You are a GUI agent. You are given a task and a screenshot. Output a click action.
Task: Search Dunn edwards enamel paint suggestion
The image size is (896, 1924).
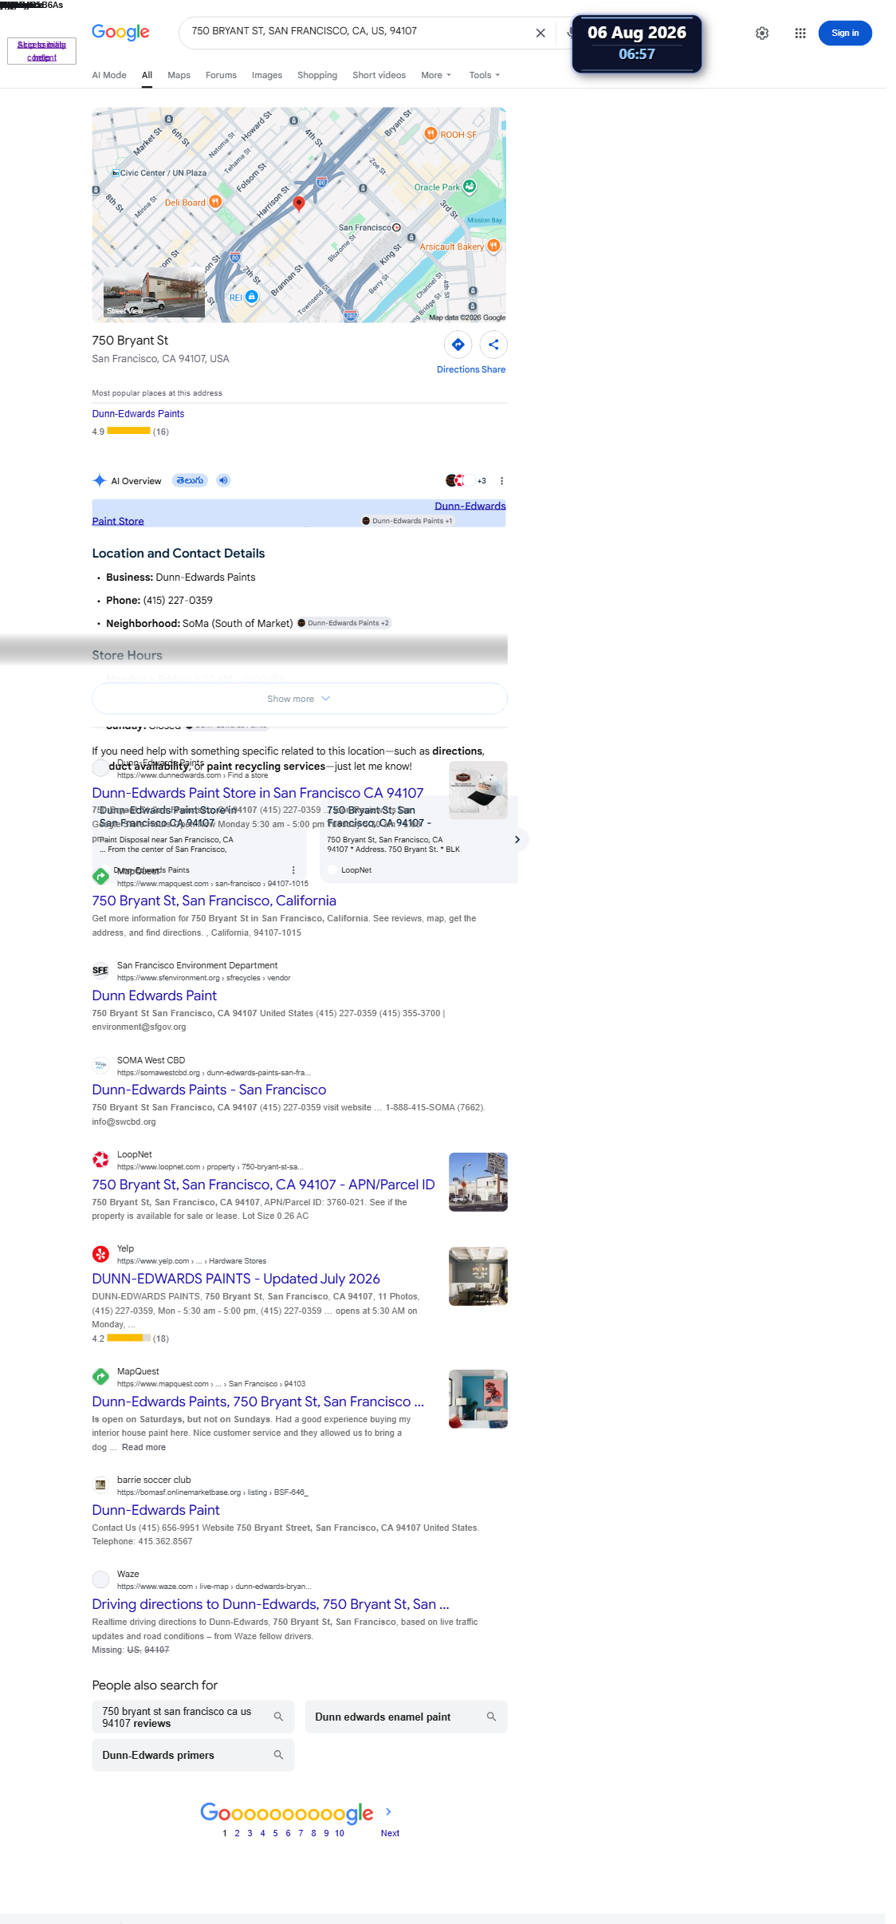[x=406, y=1717]
